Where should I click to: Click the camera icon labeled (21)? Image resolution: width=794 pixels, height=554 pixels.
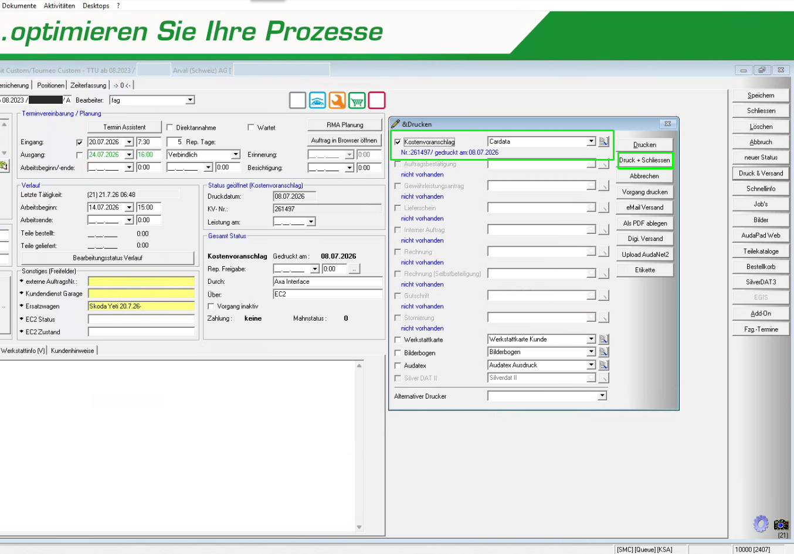781,524
